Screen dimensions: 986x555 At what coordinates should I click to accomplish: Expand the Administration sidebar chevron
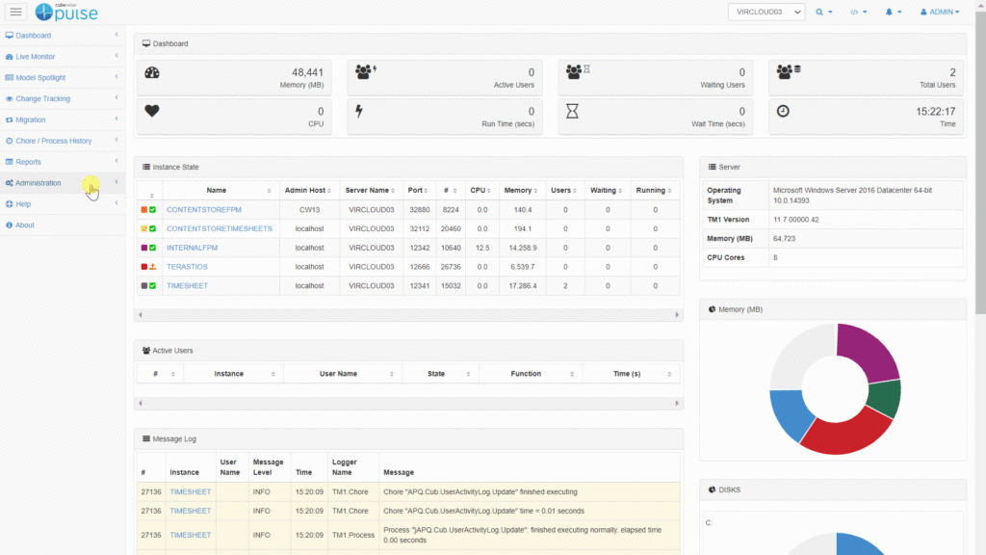(117, 182)
